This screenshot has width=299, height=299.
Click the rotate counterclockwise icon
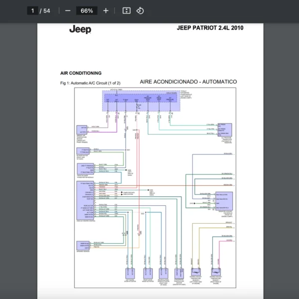click(140, 10)
